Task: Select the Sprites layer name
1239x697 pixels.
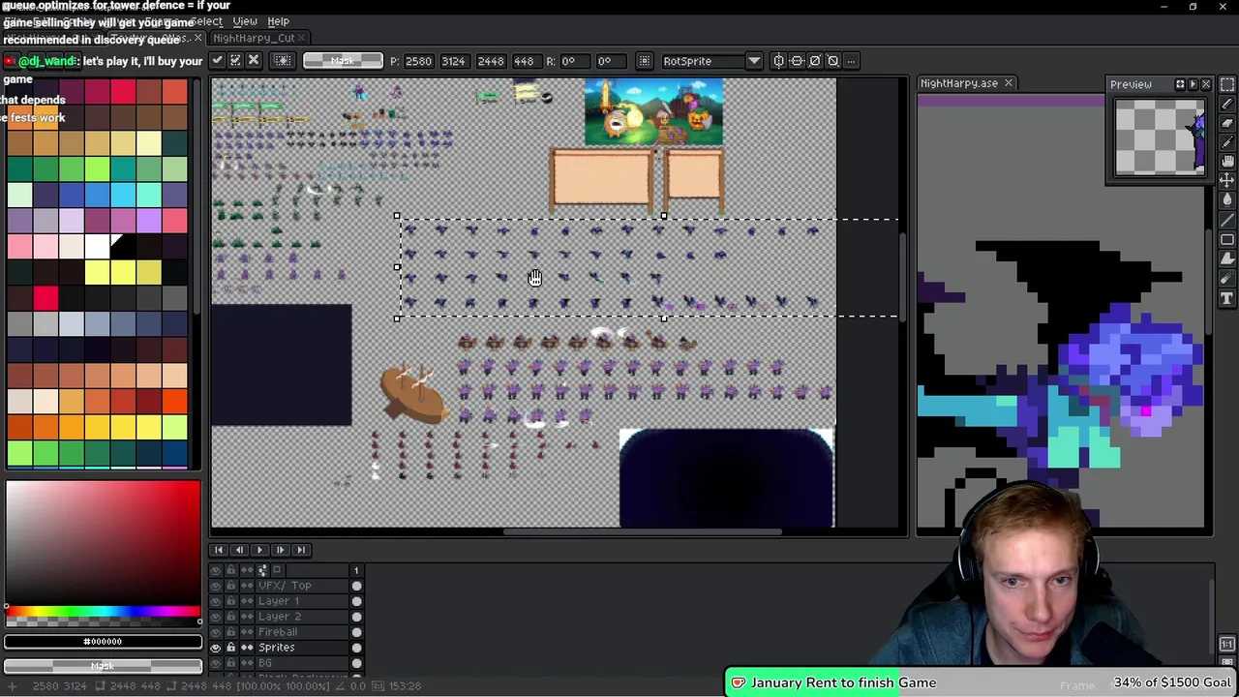Action: [x=277, y=648]
